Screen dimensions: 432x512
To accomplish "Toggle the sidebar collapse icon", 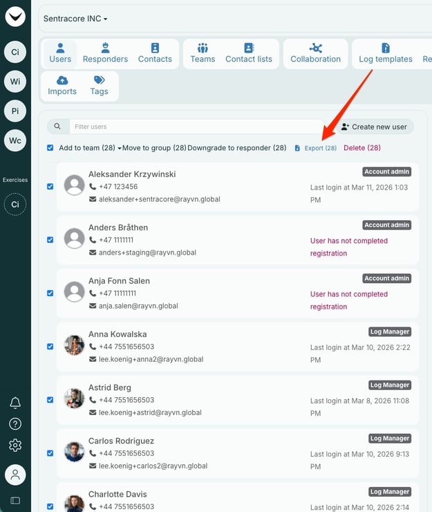I will [15, 500].
